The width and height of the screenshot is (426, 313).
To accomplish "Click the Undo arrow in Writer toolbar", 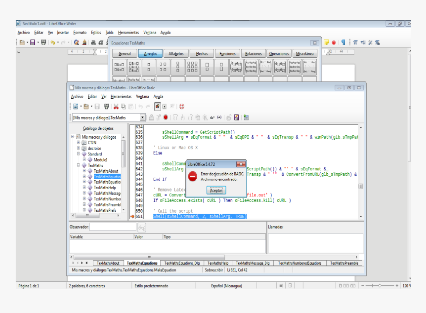I will click(x=53, y=43).
